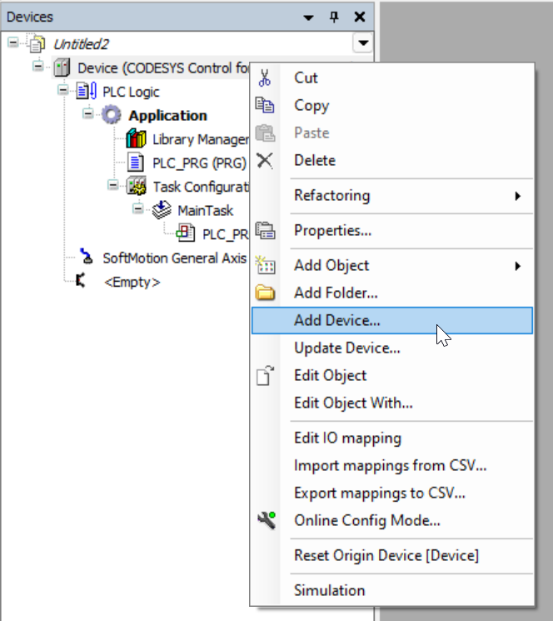The width and height of the screenshot is (553, 621).
Task: Pin the Devices panel with pushpin icon
Action: pyautogui.click(x=334, y=17)
